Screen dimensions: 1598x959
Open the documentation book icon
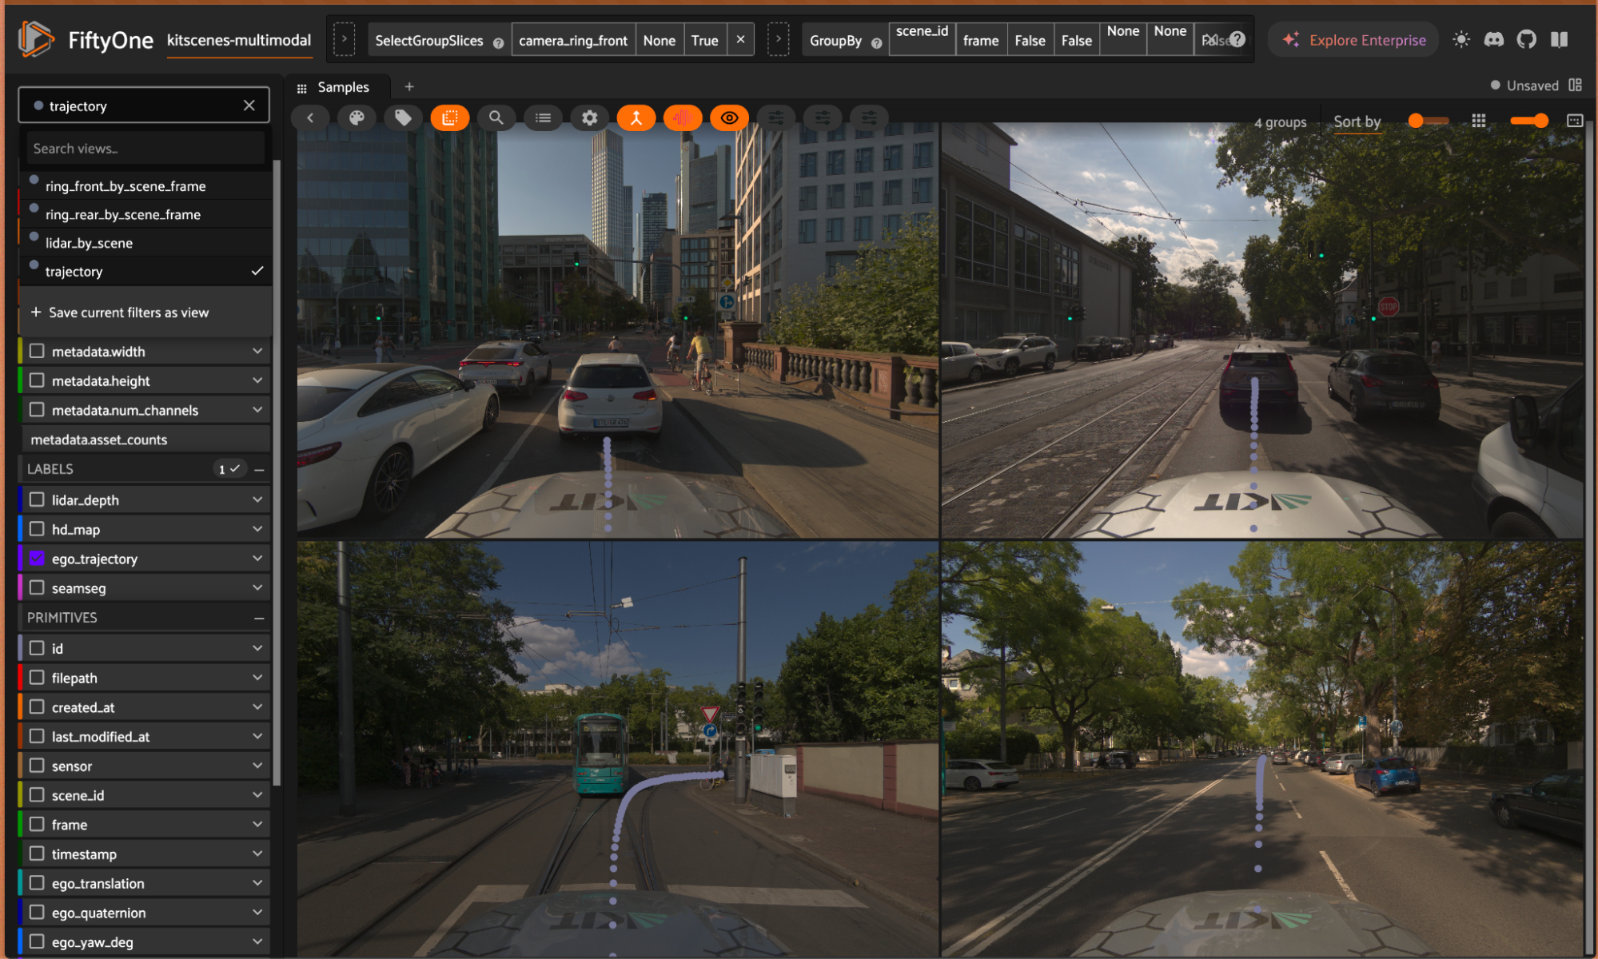point(1559,39)
